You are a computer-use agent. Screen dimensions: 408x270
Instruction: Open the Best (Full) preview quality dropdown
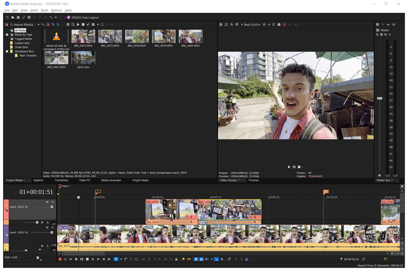pyautogui.click(x=252, y=24)
